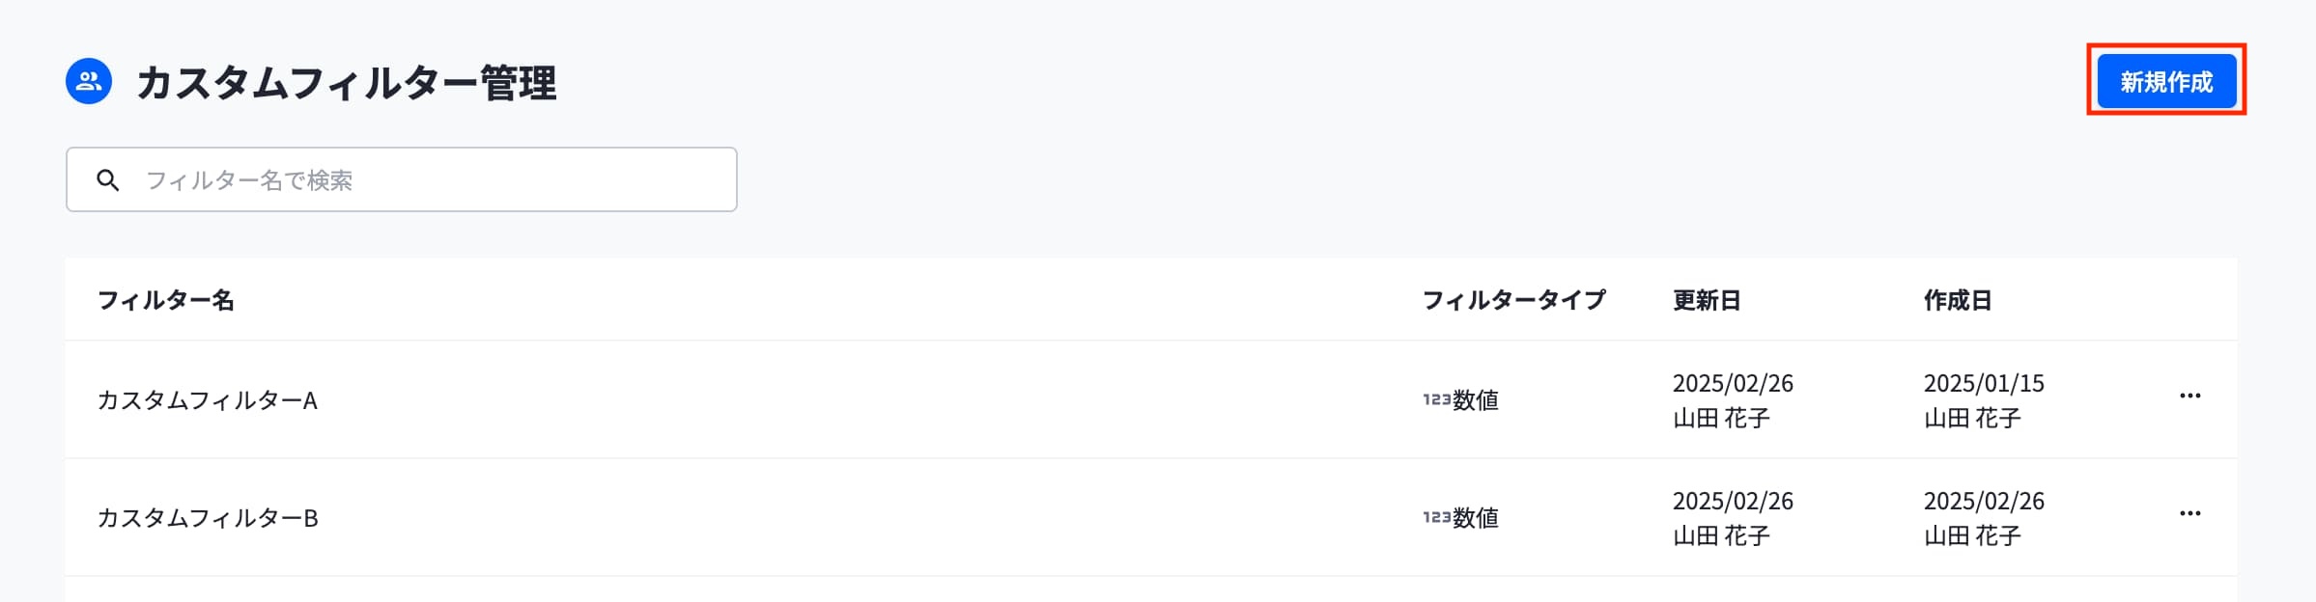Click the 123 numeric type icon for カスタムフィルターB

pos(1436,517)
